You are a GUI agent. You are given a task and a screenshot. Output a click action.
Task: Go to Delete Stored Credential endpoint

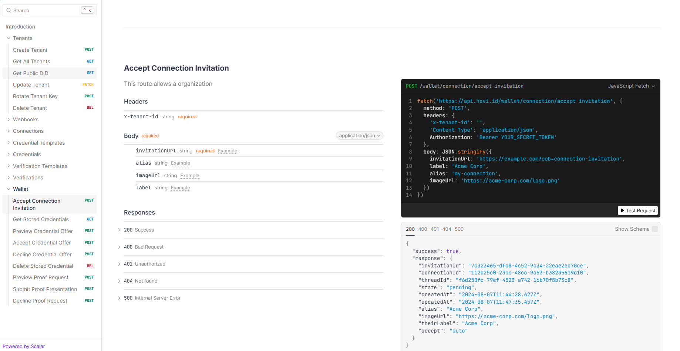coord(43,266)
